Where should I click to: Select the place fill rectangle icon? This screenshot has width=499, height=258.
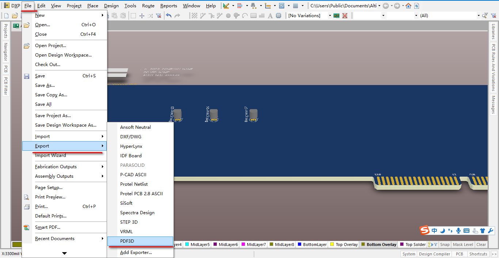[x=253, y=16]
